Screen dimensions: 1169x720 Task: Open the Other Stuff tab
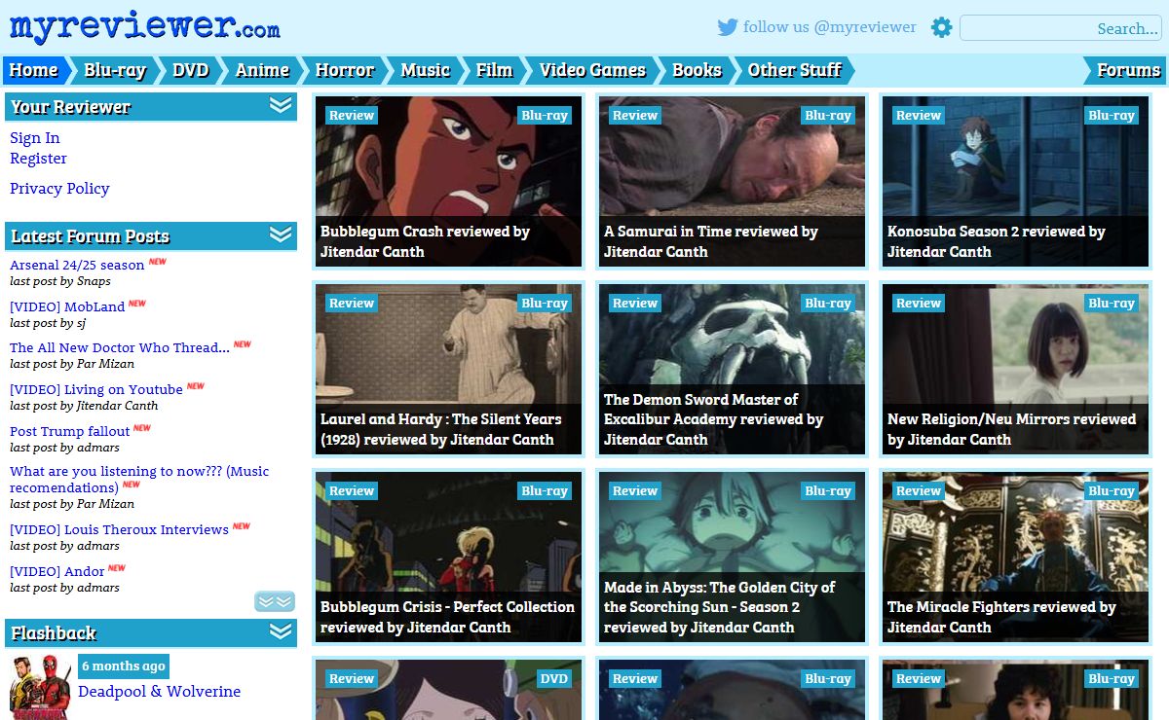coord(794,70)
